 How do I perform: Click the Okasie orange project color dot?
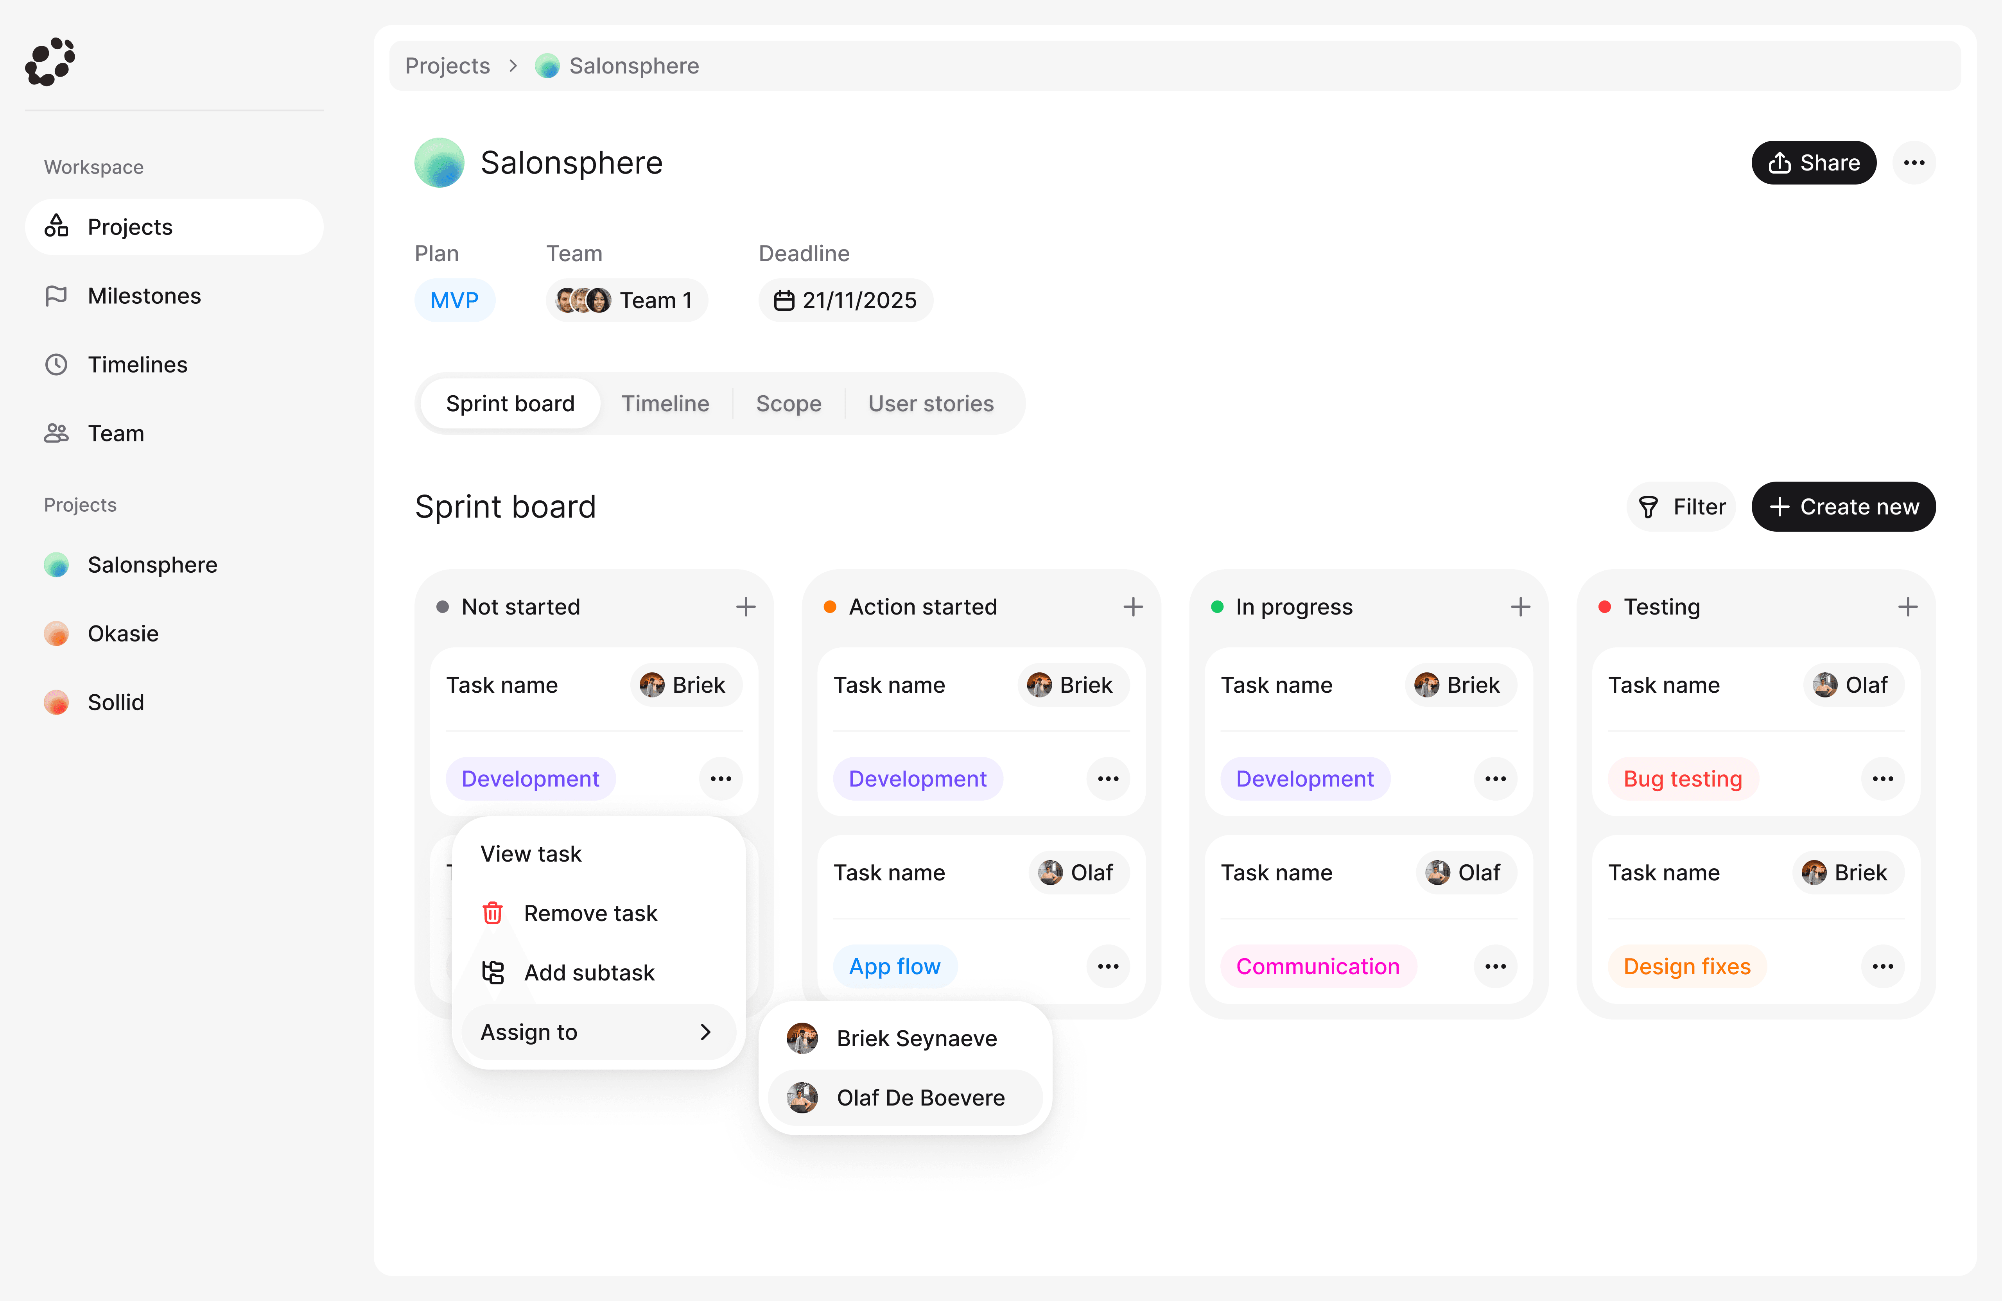[x=56, y=633]
